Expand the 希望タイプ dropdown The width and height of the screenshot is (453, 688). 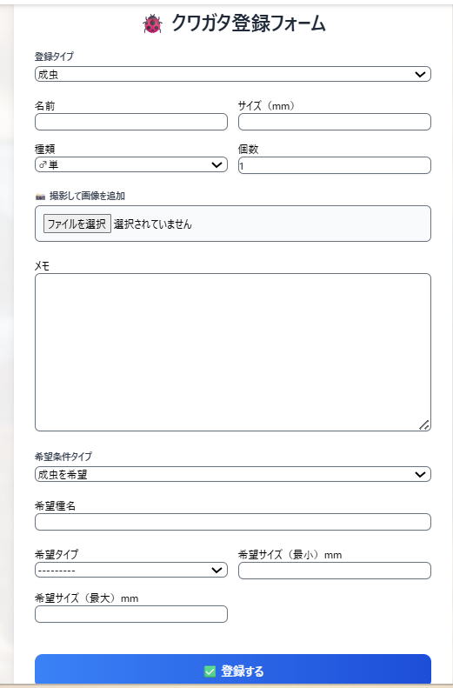(131, 570)
